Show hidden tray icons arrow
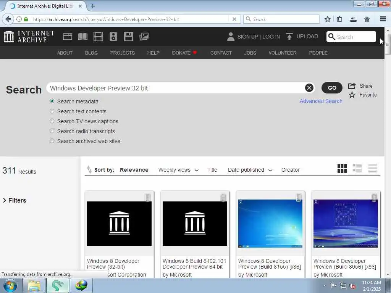Image resolution: width=391 pixels, height=293 pixels. point(325,286)
